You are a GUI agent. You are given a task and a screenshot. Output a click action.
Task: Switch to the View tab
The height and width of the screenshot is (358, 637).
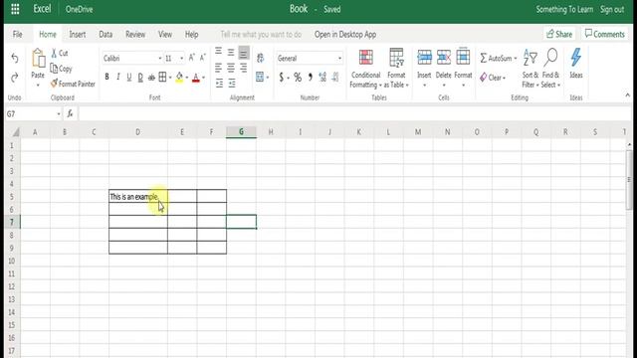click(x=165, y=35)
